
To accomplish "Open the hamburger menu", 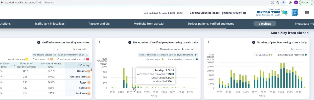I will coord(307,13).
